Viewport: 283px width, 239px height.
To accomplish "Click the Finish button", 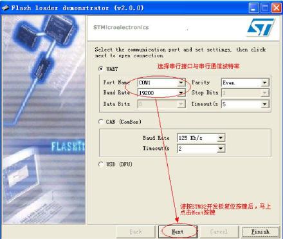I will coord(260,232).
